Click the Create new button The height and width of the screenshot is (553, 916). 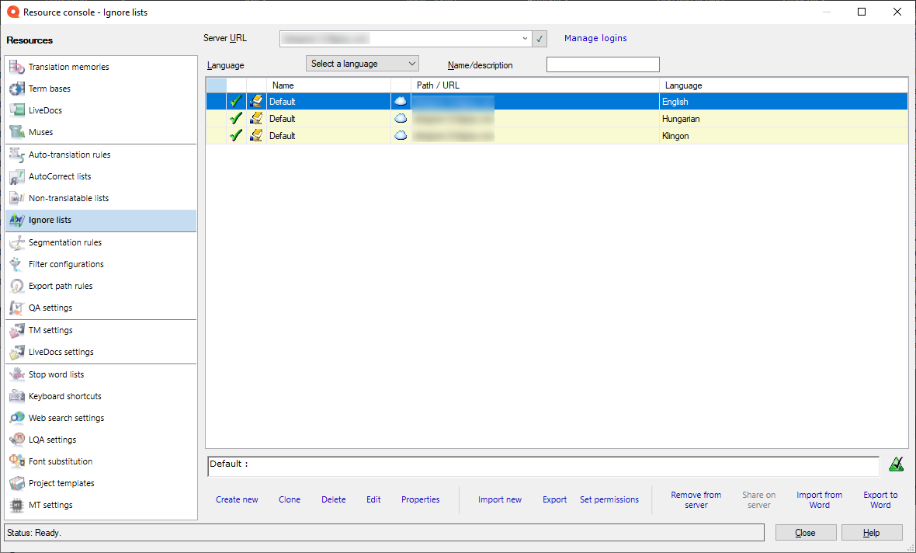click(237, 499)
